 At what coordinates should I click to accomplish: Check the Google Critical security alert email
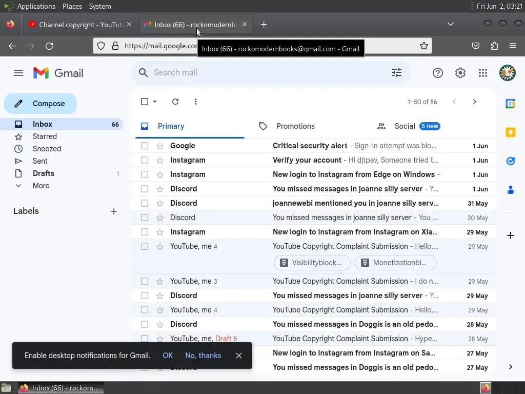coord(145,146)
